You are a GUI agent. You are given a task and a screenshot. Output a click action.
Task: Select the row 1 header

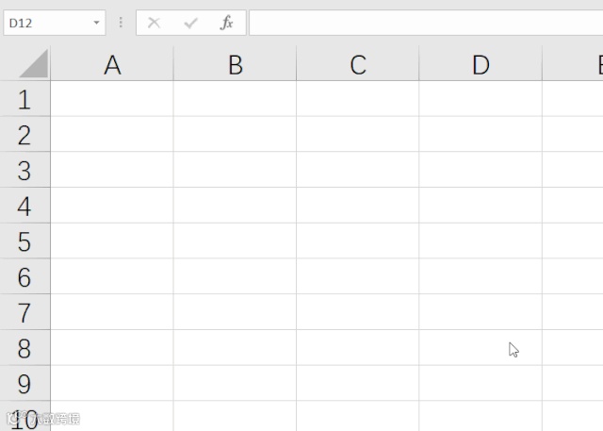coord(24,99)
